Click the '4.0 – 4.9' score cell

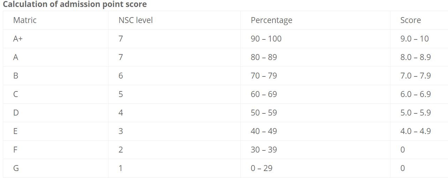tap(415, 131)
